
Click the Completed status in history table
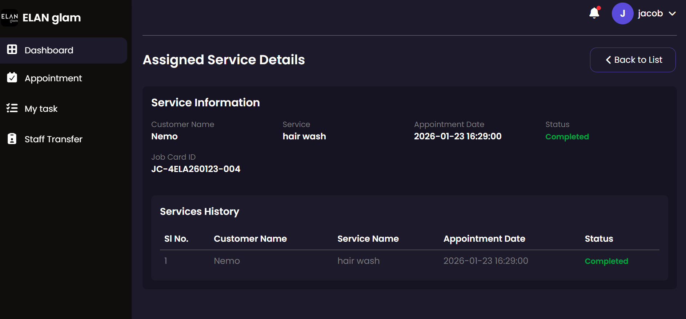pos(606,261)
